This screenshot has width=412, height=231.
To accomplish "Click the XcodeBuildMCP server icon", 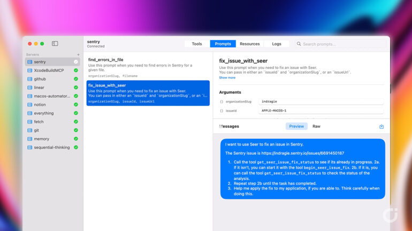I will 30,70.
